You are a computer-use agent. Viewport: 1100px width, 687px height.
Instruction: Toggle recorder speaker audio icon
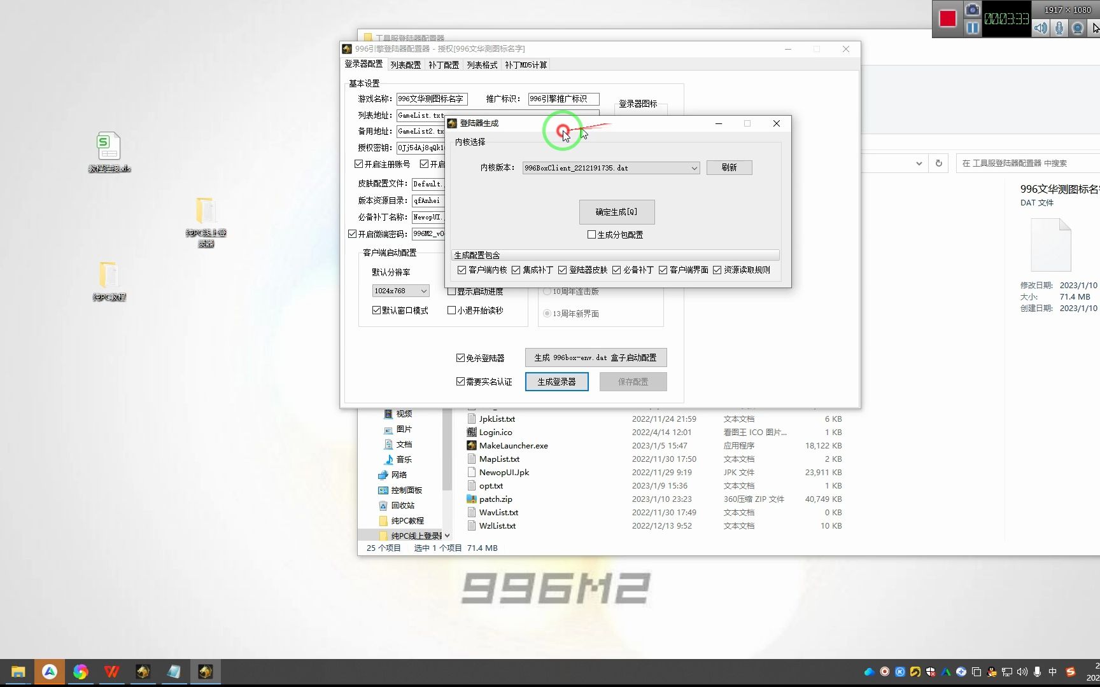tap(1041, 28)
